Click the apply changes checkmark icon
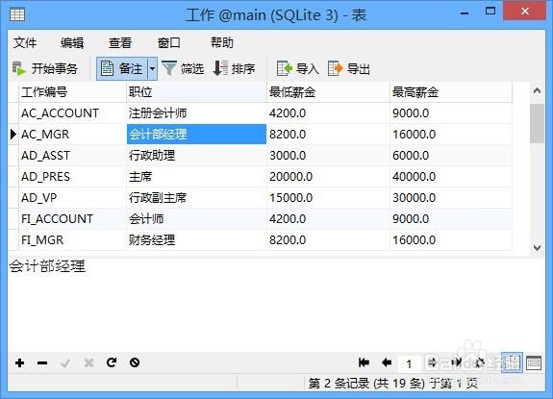Viewport: 553px width, 399px height. [x=65, y=362]
